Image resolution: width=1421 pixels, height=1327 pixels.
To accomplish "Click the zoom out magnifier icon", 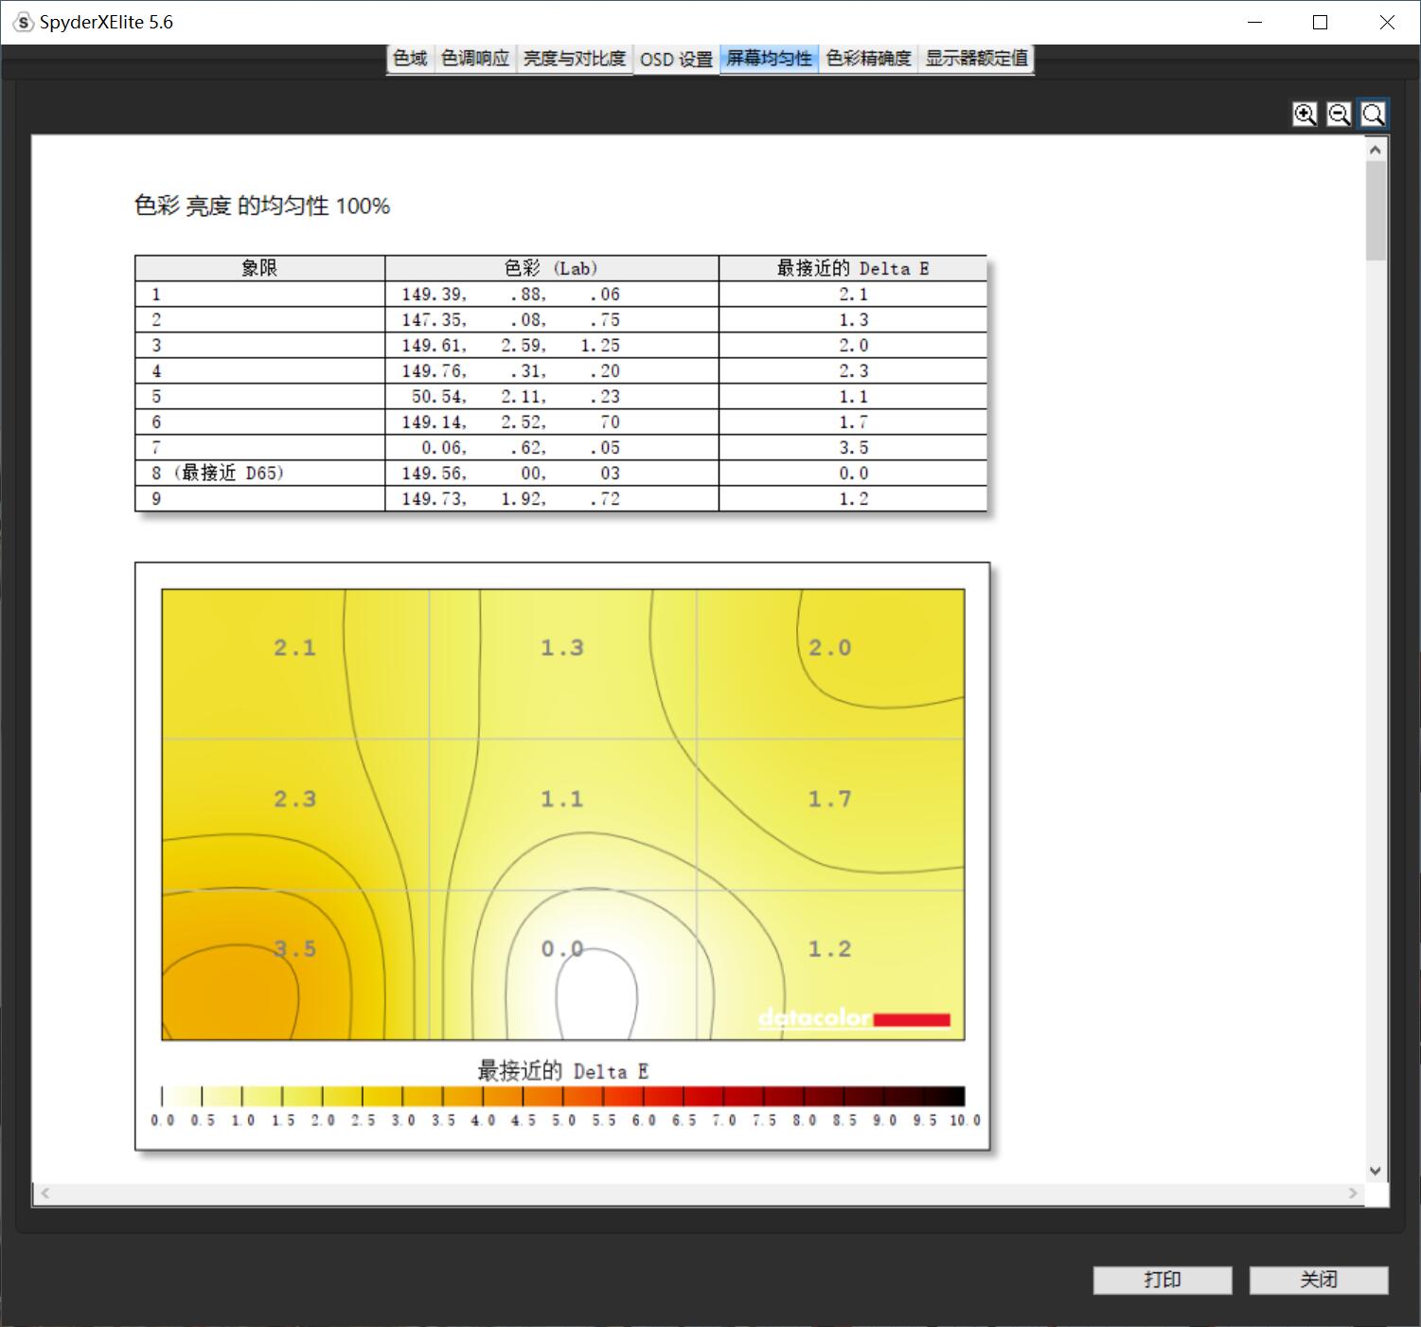I will tap(1339, 115).
